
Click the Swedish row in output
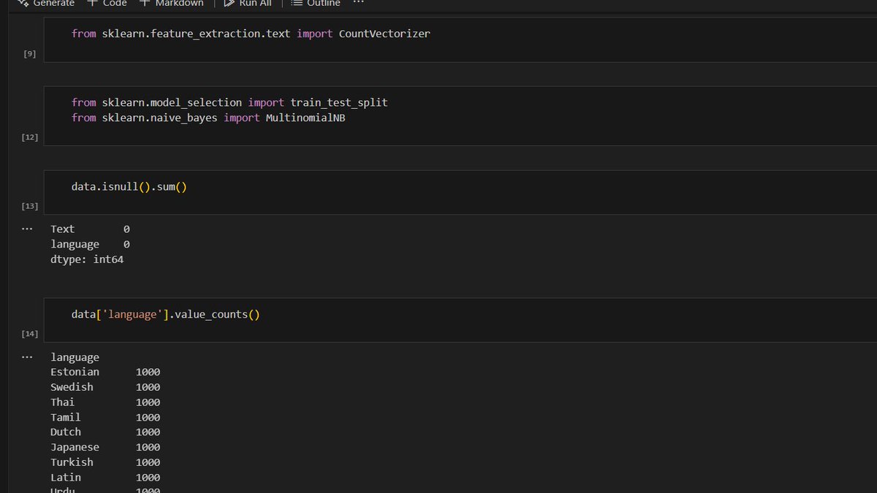pos(105,387)
